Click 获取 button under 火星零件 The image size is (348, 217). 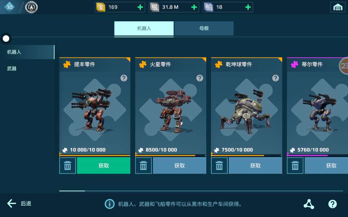[x=179, y=166]
